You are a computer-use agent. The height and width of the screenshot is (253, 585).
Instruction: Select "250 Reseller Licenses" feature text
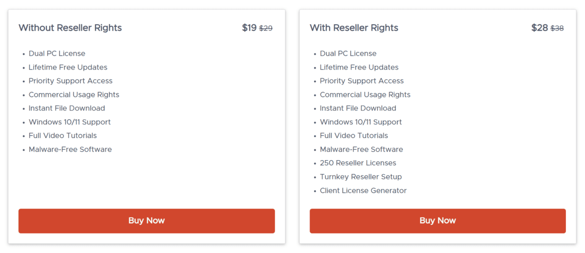point(358,163)
